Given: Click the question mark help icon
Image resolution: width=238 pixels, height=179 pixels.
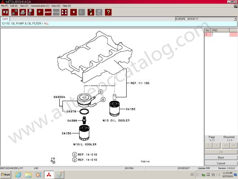Looking at the screenshot, I should 108,12.
